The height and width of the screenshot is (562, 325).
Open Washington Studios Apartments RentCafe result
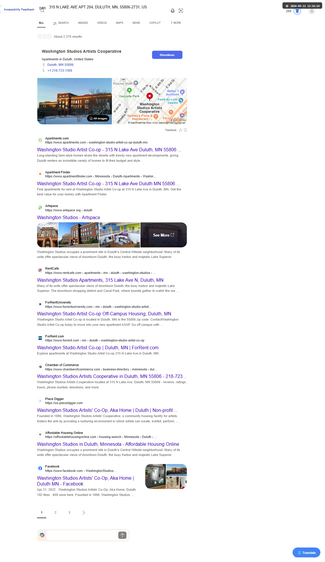coord(100,280)
